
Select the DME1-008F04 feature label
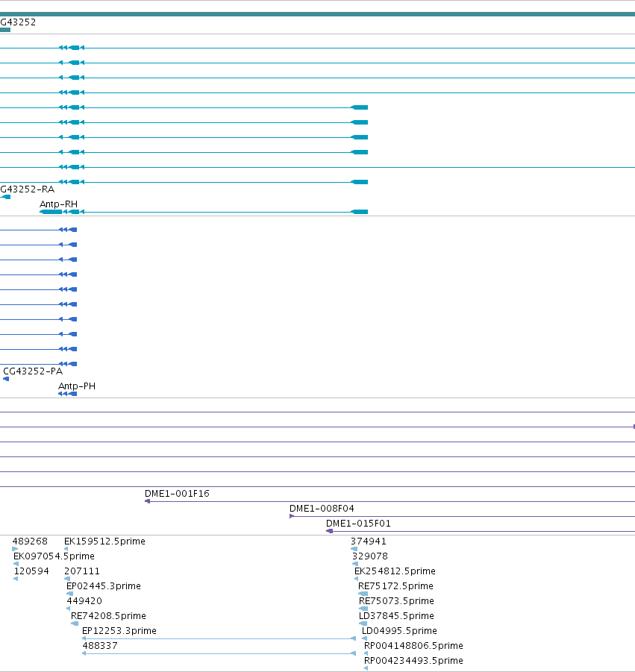click(x=322, y=509)
